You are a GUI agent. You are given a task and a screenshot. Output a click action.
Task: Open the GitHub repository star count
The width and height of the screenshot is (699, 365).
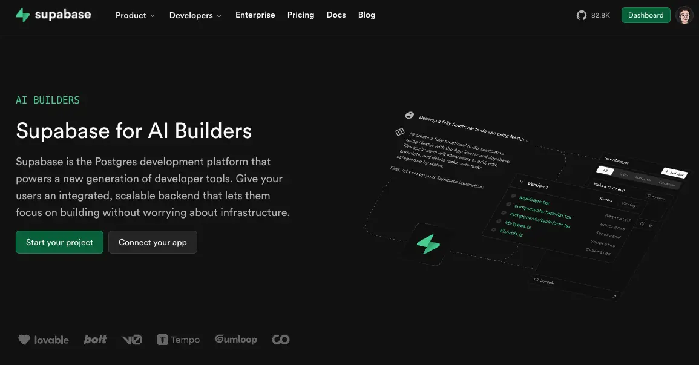[593, 15]
